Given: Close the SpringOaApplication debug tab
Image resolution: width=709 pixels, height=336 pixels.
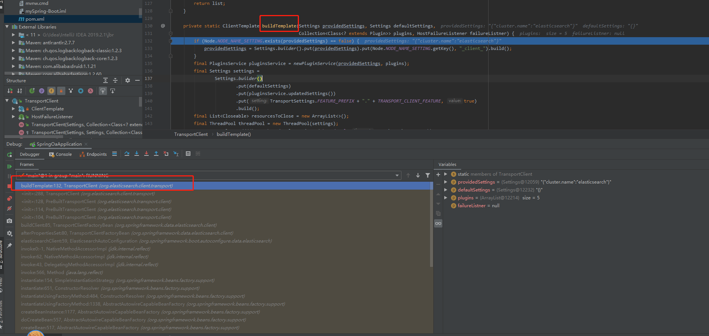Looking at the screenshot, I should 86,144.
